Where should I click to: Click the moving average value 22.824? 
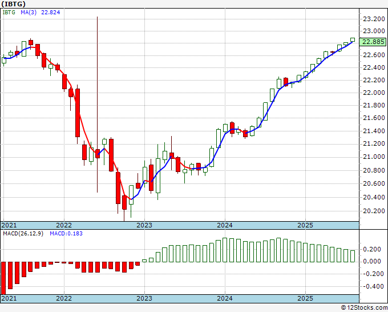pos(50,13)
